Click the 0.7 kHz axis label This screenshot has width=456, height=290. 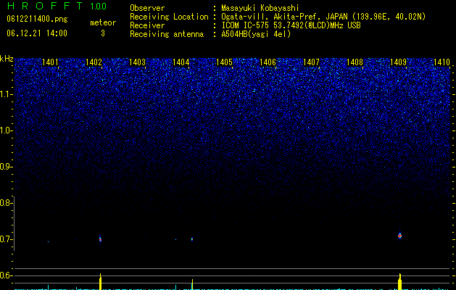pos(6,239)
